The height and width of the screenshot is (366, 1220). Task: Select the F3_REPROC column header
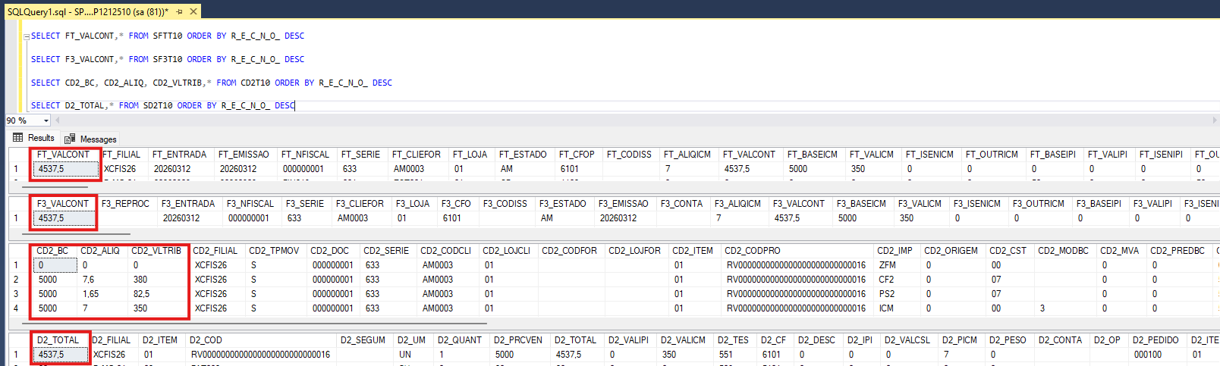(x=126, y=204)
